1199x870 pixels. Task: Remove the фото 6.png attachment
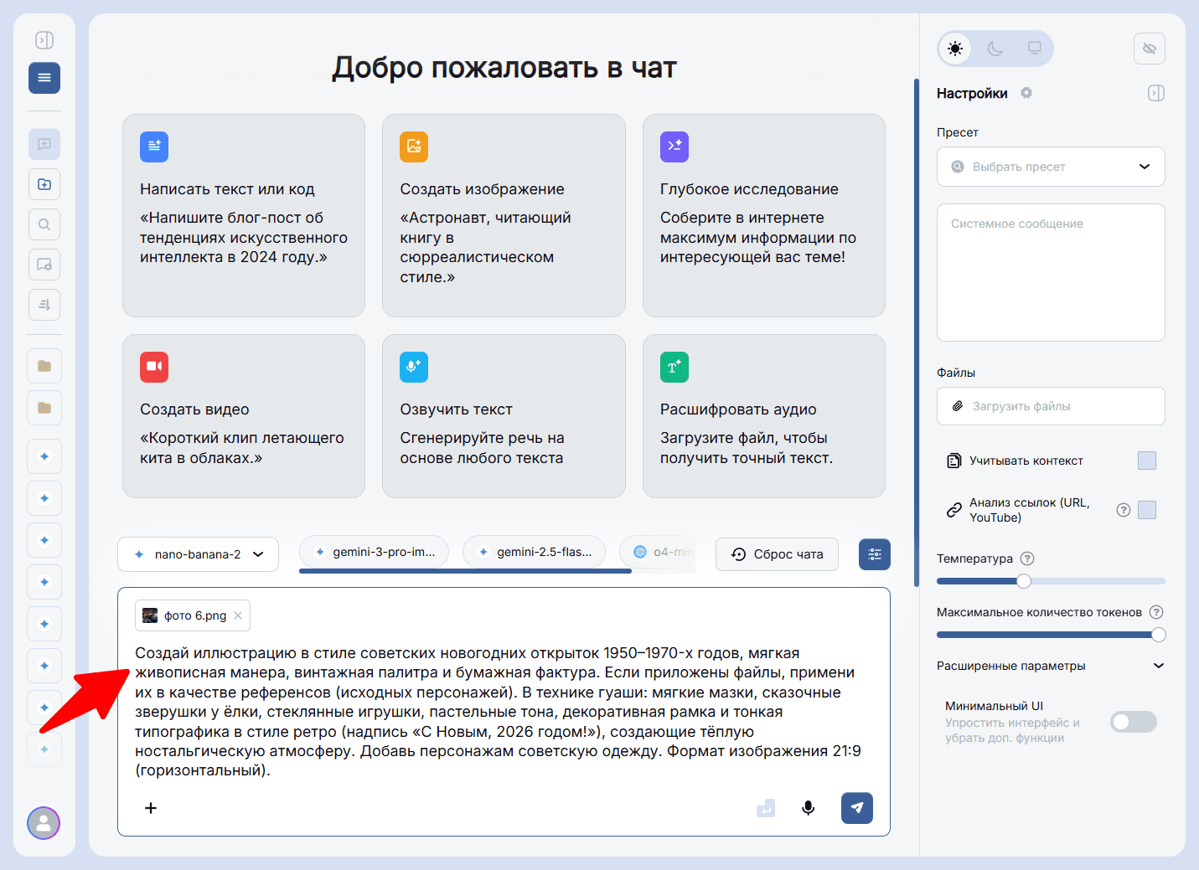coord(238,615)
